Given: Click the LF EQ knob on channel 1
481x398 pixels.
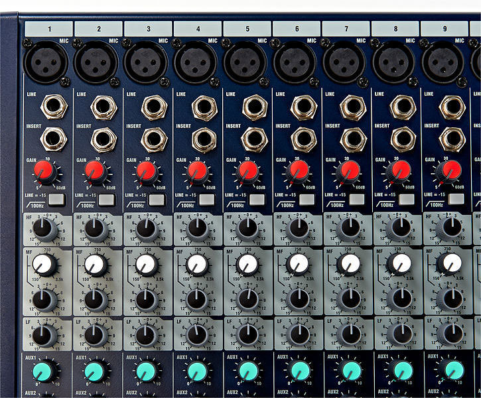Looking at the screenshot, I should coord(45,336).
